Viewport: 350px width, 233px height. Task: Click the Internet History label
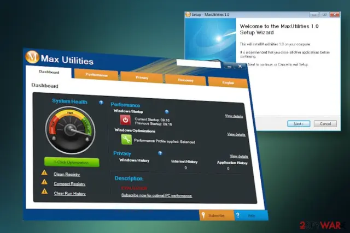click(x=184, y=162)
